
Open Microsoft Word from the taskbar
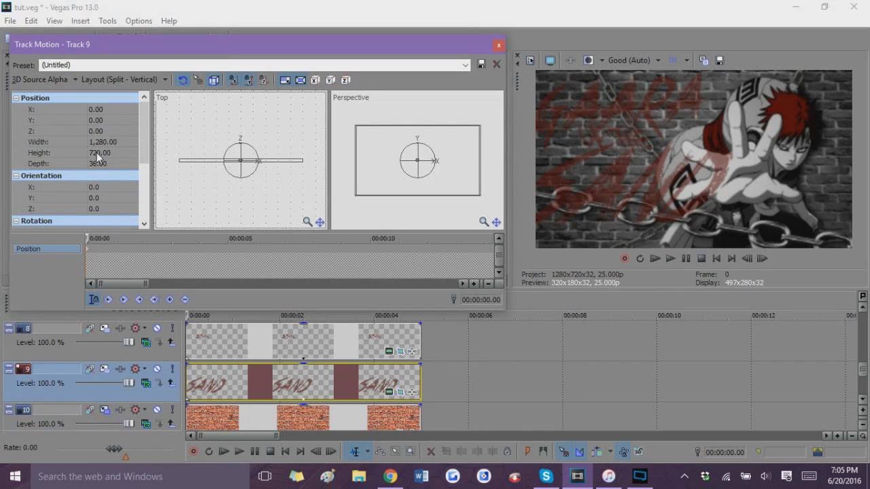point(421,476)
